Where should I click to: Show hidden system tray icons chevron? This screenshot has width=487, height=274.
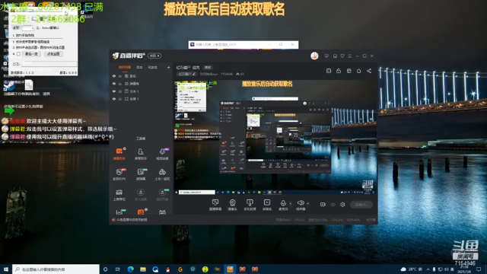pos(428,269)
